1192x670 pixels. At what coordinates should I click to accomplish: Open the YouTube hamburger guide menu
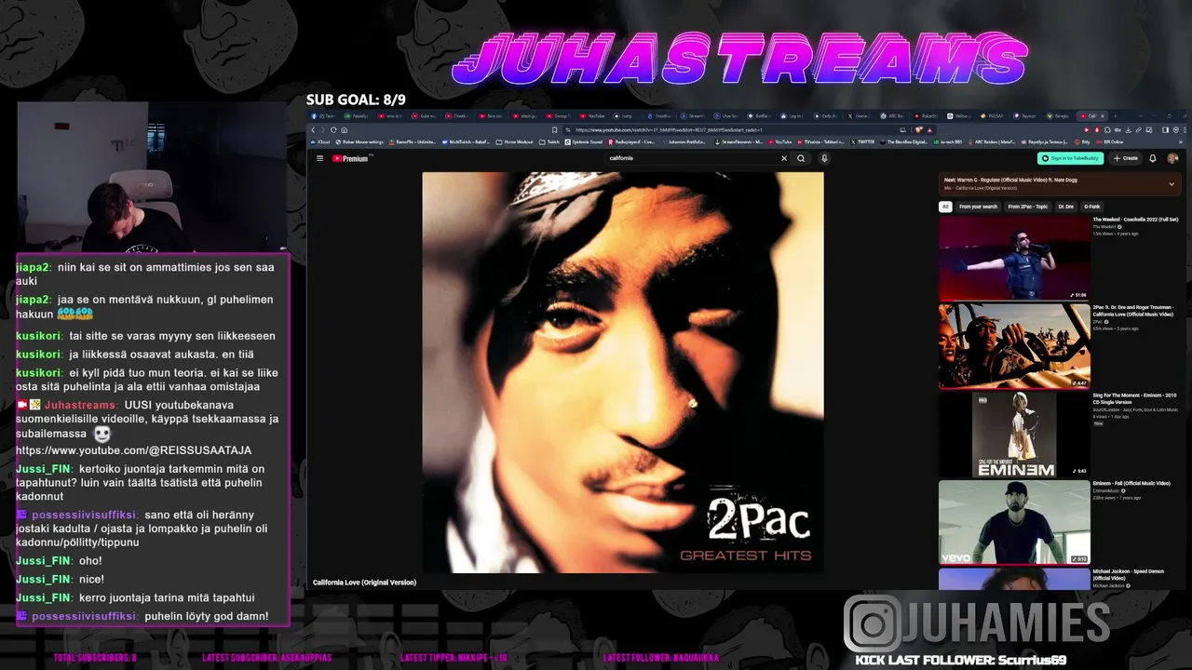click(x=319, y=158)
